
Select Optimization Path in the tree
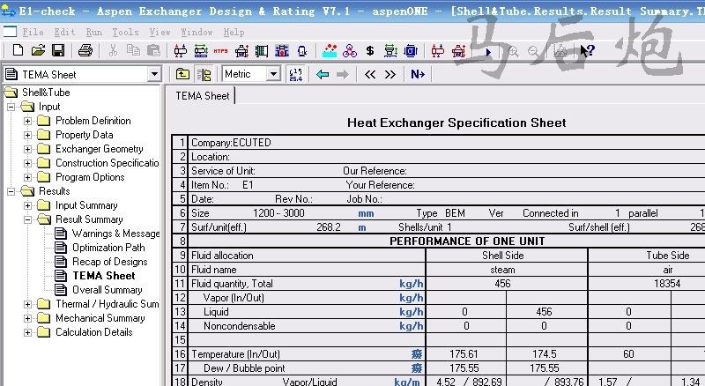point(108,248)
